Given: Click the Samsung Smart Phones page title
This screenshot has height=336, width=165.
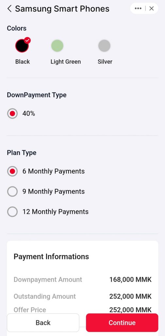Looking at the screenshot, I should (62, 9).
